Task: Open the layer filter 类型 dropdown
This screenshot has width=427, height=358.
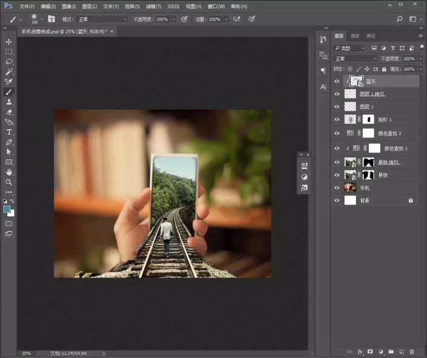Action: 349,48
